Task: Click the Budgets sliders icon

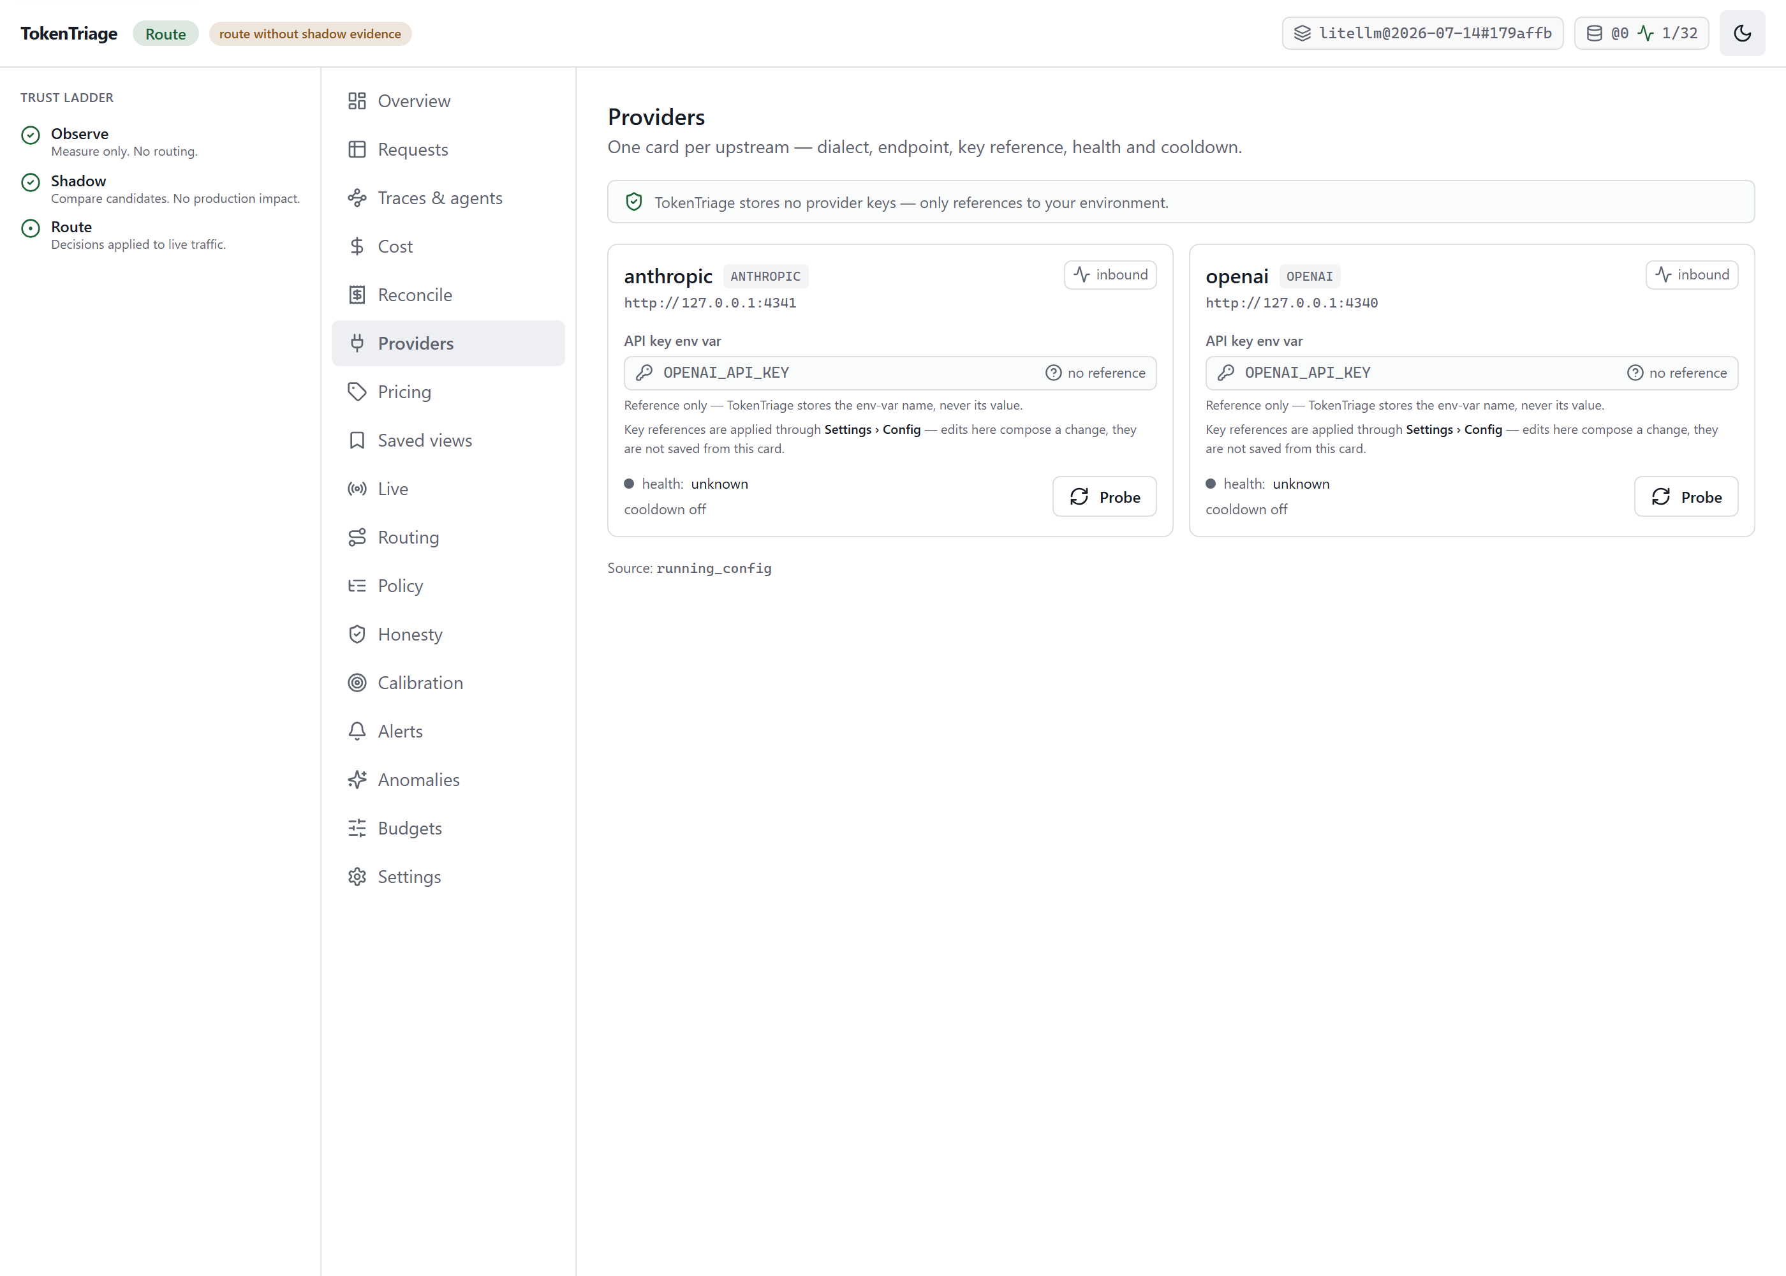Action: [357, 828]
